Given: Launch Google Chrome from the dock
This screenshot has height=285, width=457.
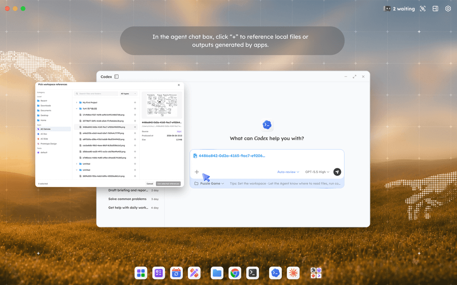Looking at the screenshot, I should pos(234,273).
